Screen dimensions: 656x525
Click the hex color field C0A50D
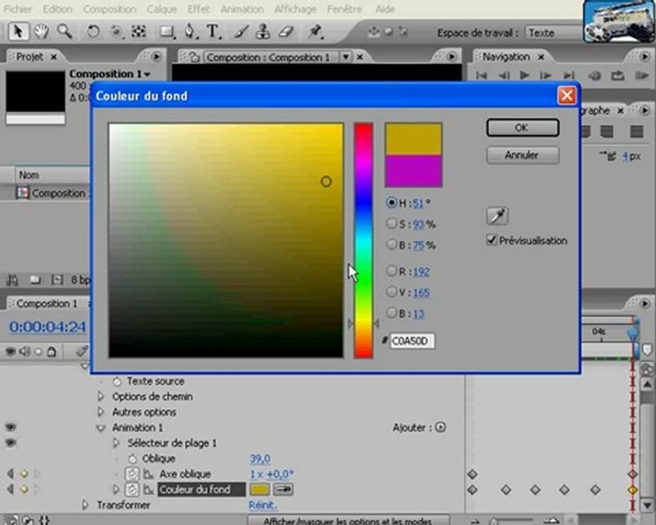(412, 341)
